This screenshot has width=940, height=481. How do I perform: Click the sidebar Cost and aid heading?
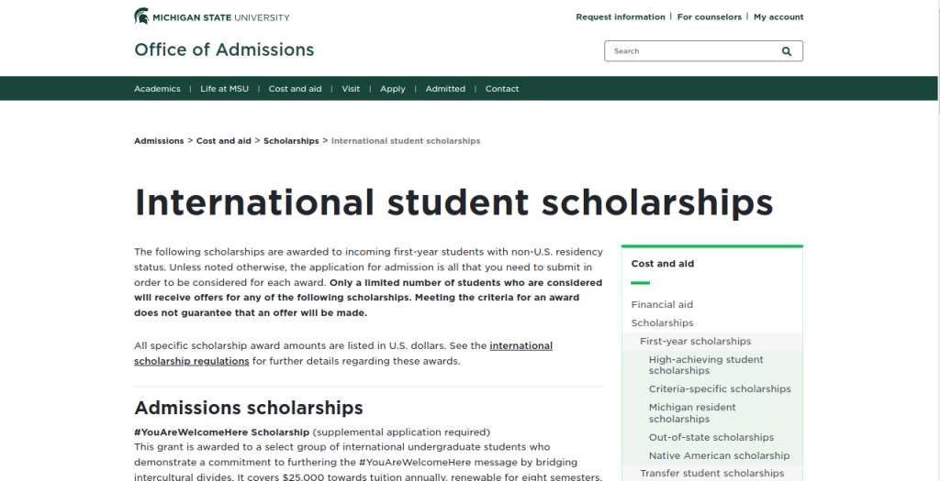coord(663,264)
